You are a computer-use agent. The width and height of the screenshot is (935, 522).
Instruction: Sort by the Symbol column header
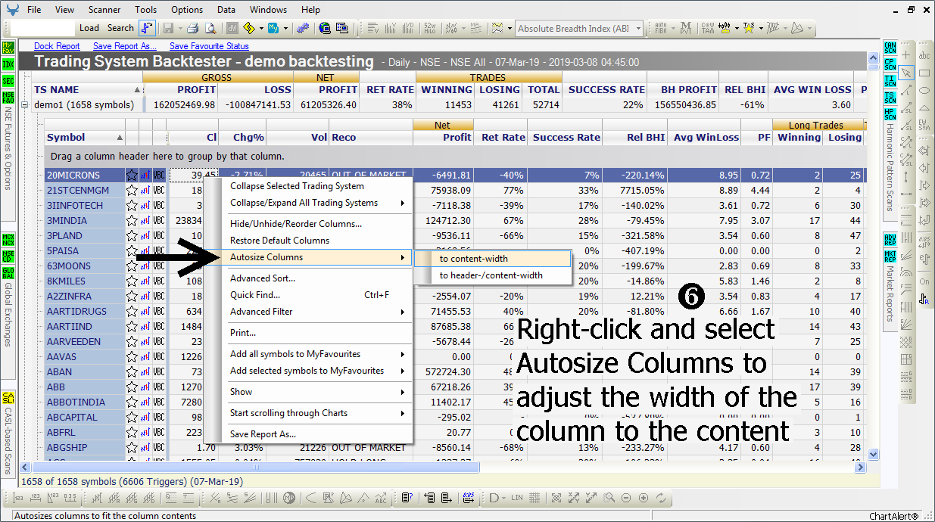(85, 138)
